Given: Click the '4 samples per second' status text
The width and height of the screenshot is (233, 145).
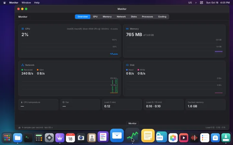Looking at the screenshot, I should (x=37, y=127).
